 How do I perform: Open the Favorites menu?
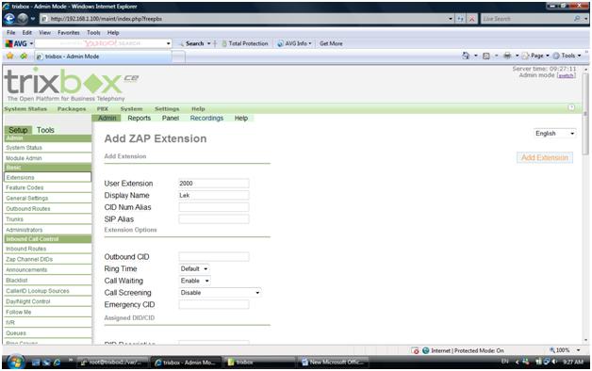coord(69,33)
